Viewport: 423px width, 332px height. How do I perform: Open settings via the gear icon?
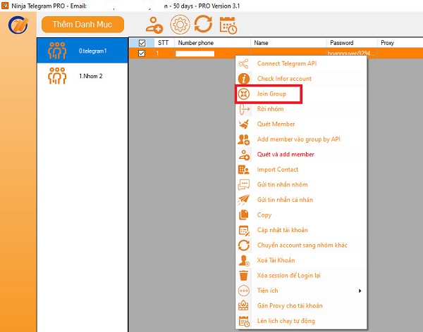(x=180, y=25)
